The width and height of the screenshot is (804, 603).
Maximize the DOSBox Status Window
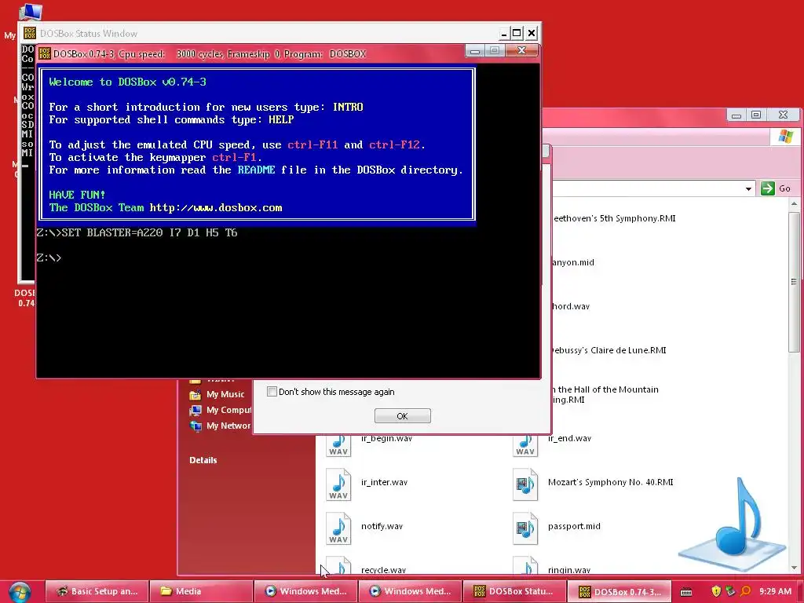(x=517, y=33)
